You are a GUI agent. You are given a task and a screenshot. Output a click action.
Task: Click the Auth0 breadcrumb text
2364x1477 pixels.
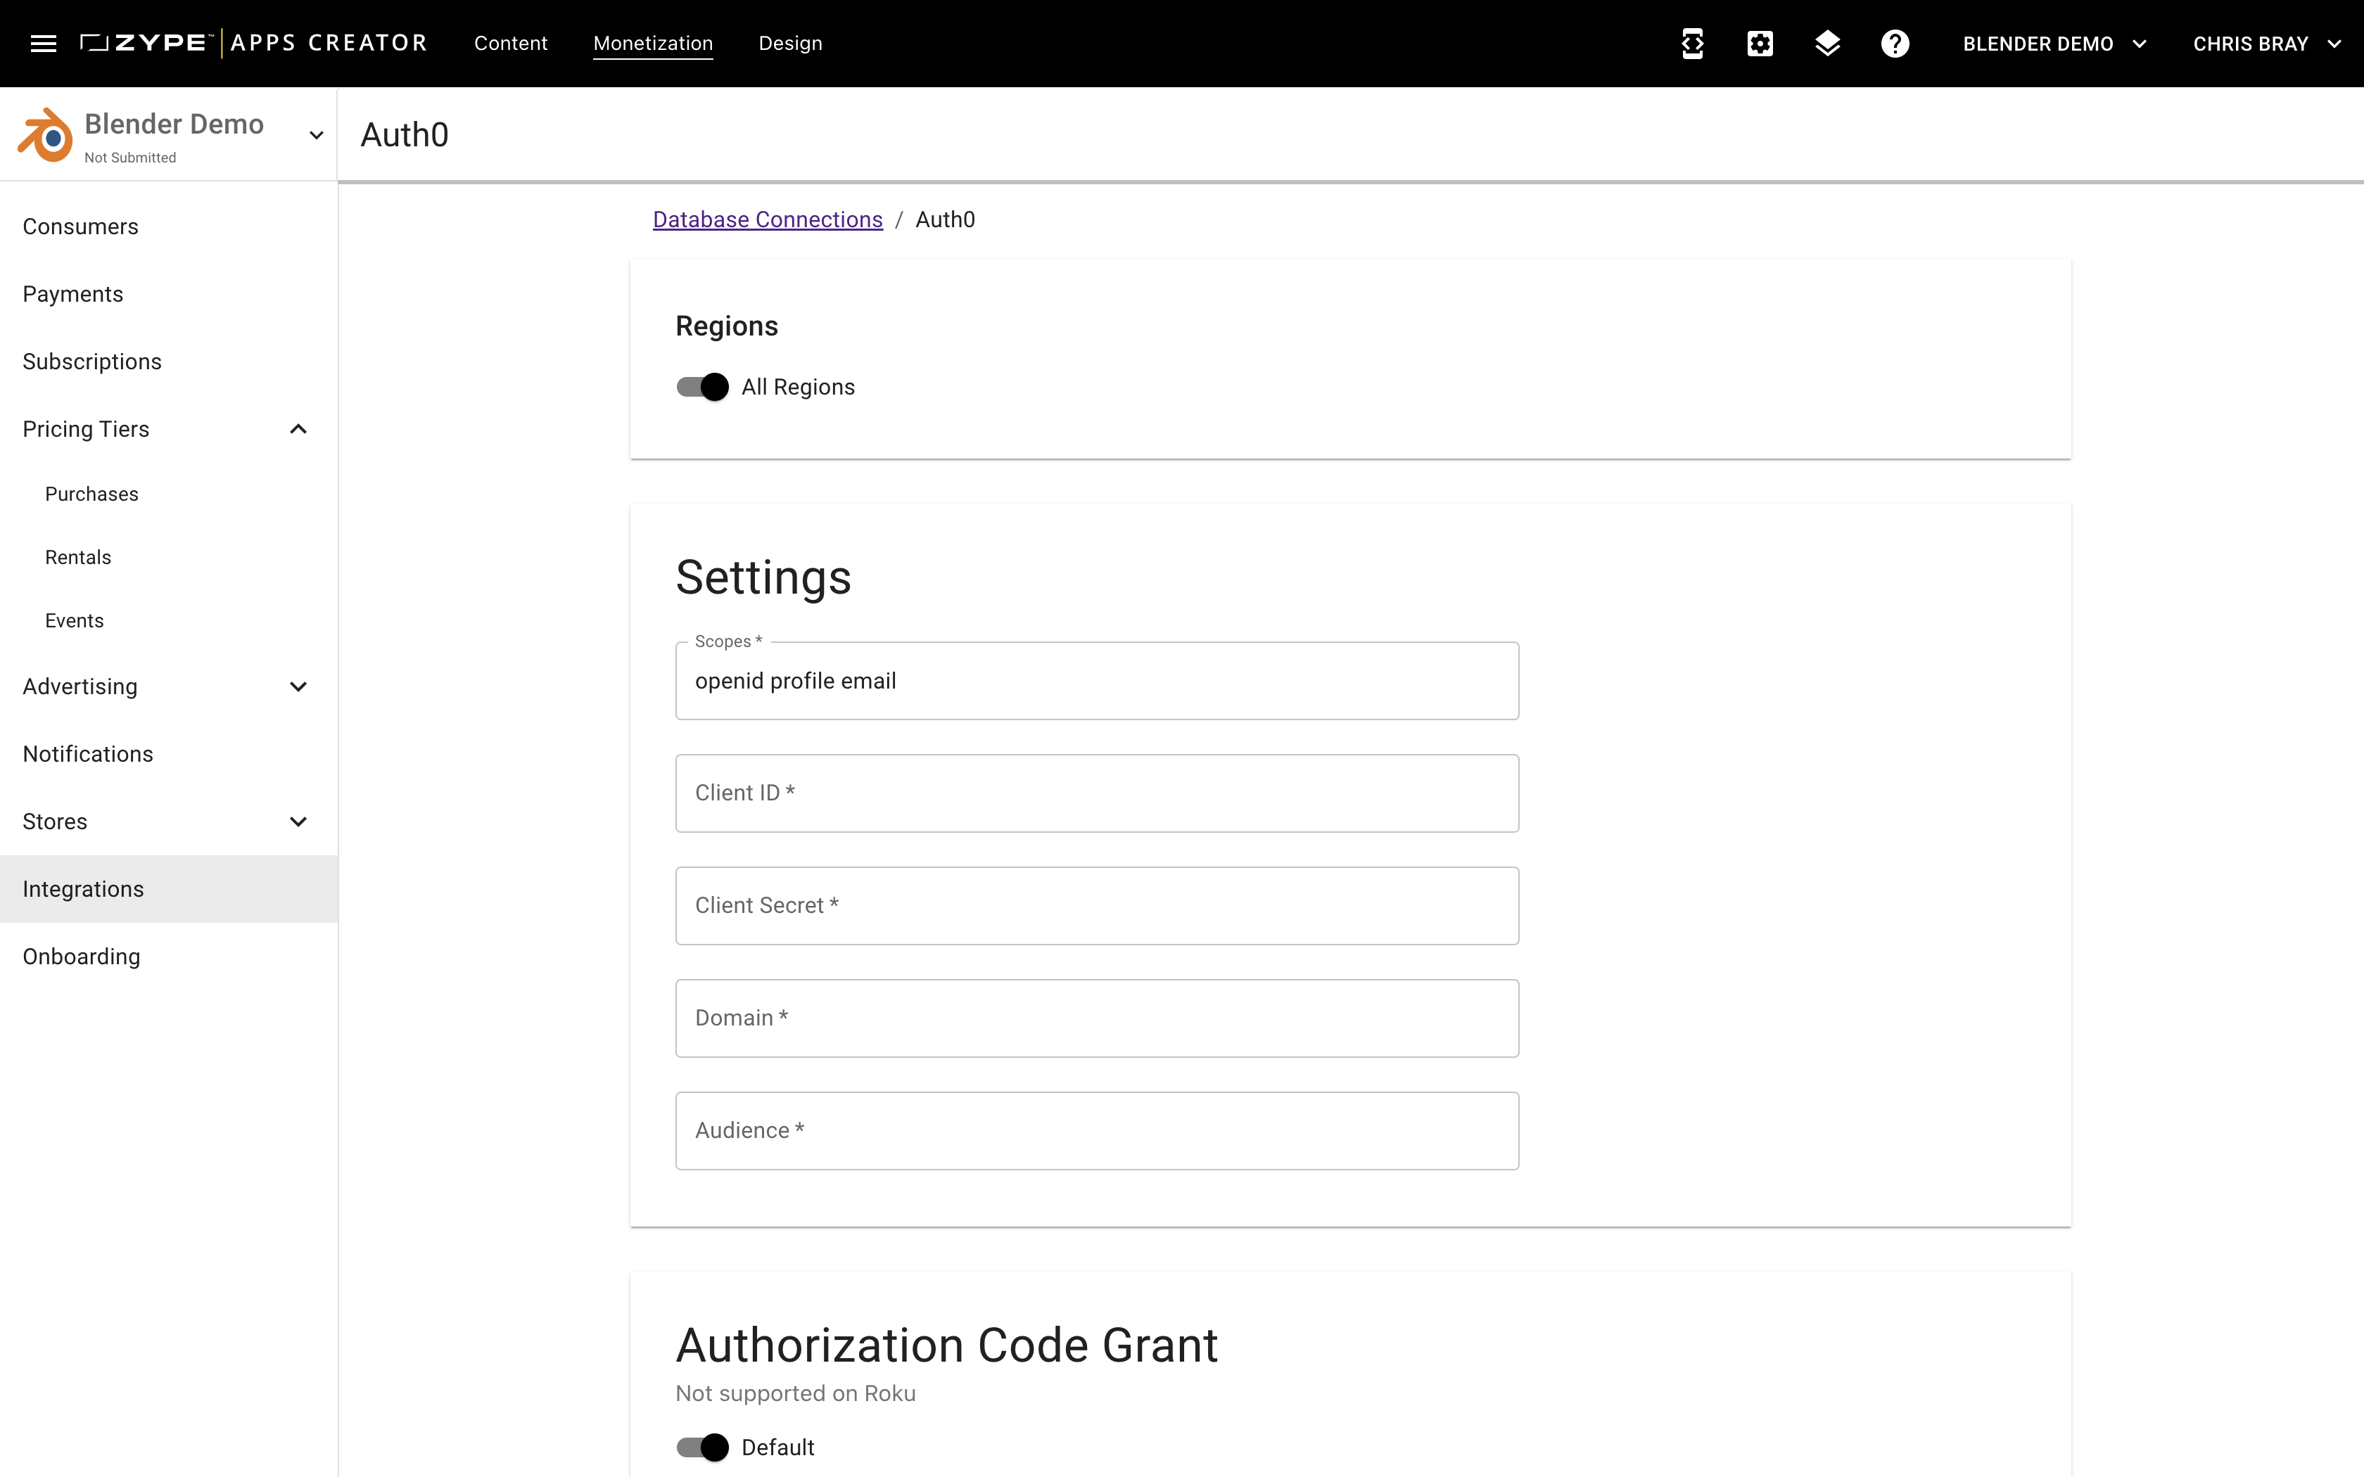point(945,219)
